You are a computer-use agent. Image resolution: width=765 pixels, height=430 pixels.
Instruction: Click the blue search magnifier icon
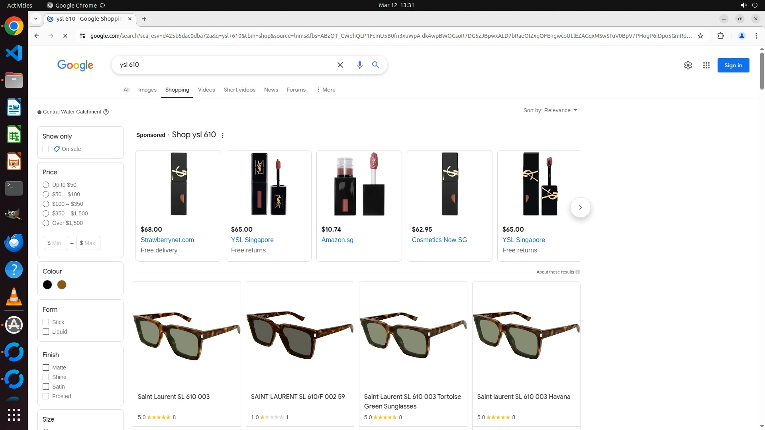(375, 65)
